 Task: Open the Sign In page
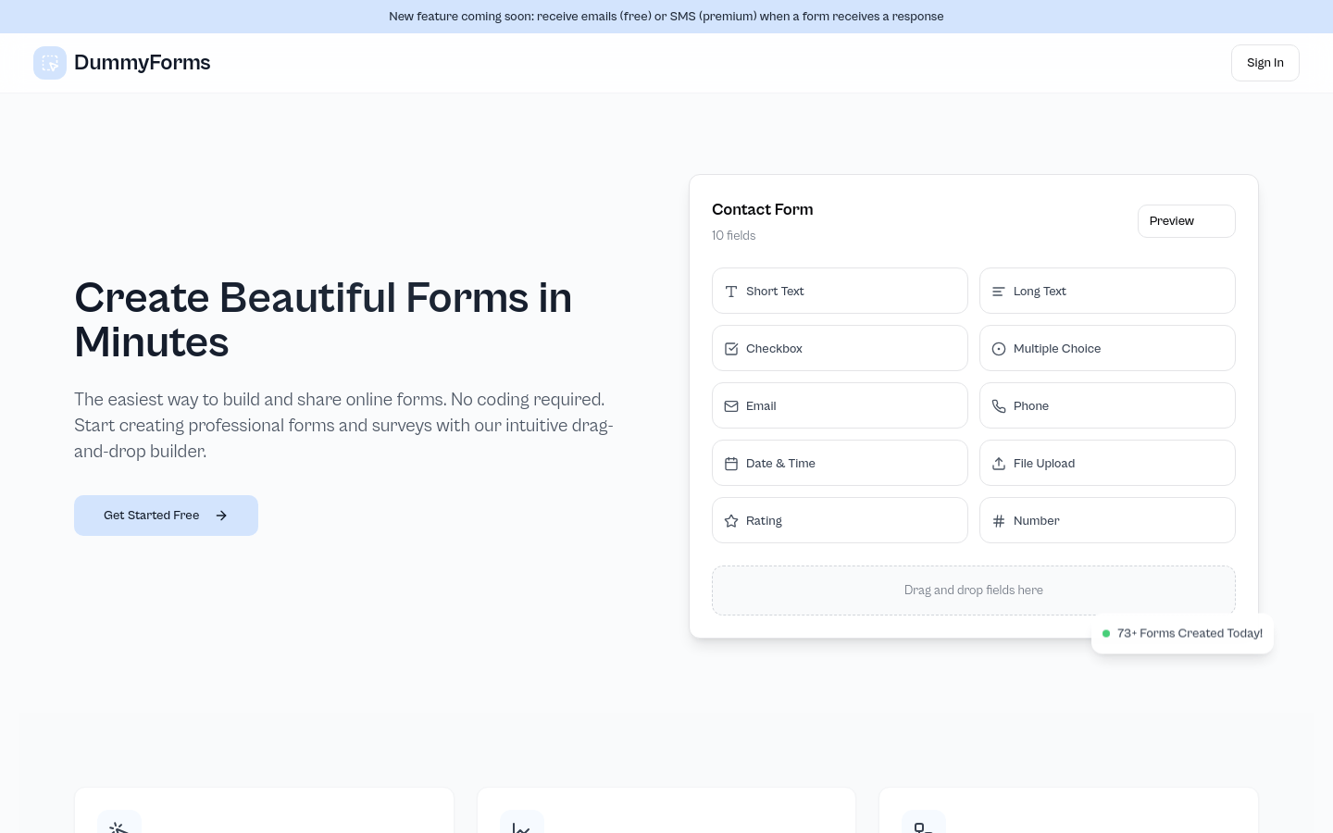pos(1265,63)
